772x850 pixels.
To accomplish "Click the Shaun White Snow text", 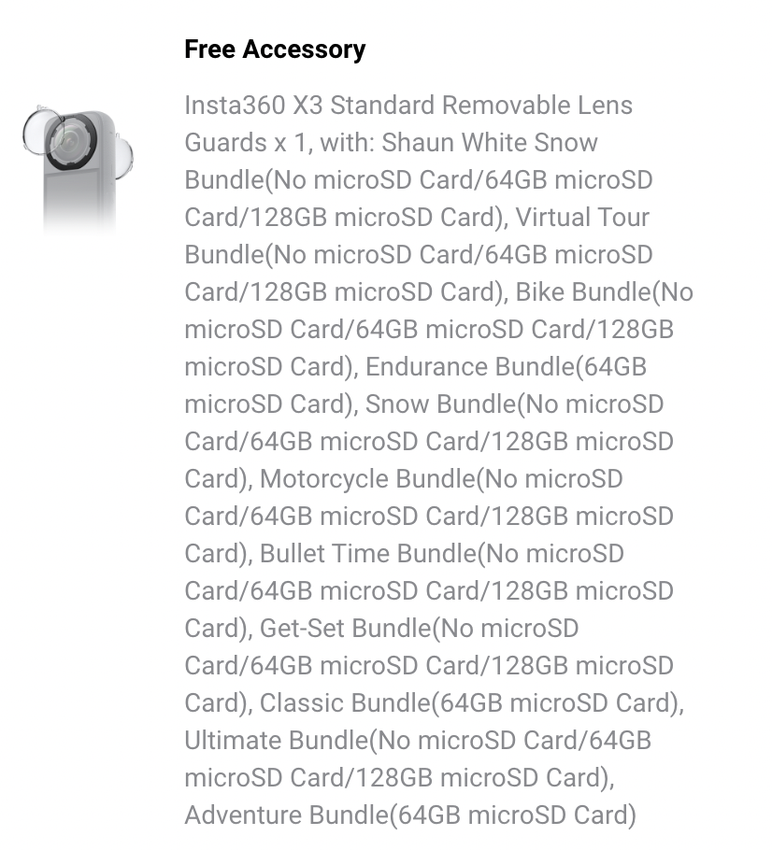I will [x=490, y=143].
